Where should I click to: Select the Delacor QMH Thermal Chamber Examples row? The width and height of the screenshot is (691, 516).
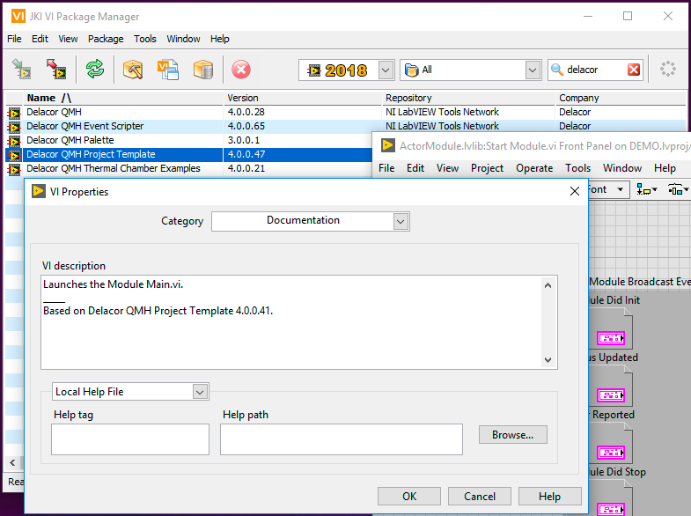tap(188, 169)
